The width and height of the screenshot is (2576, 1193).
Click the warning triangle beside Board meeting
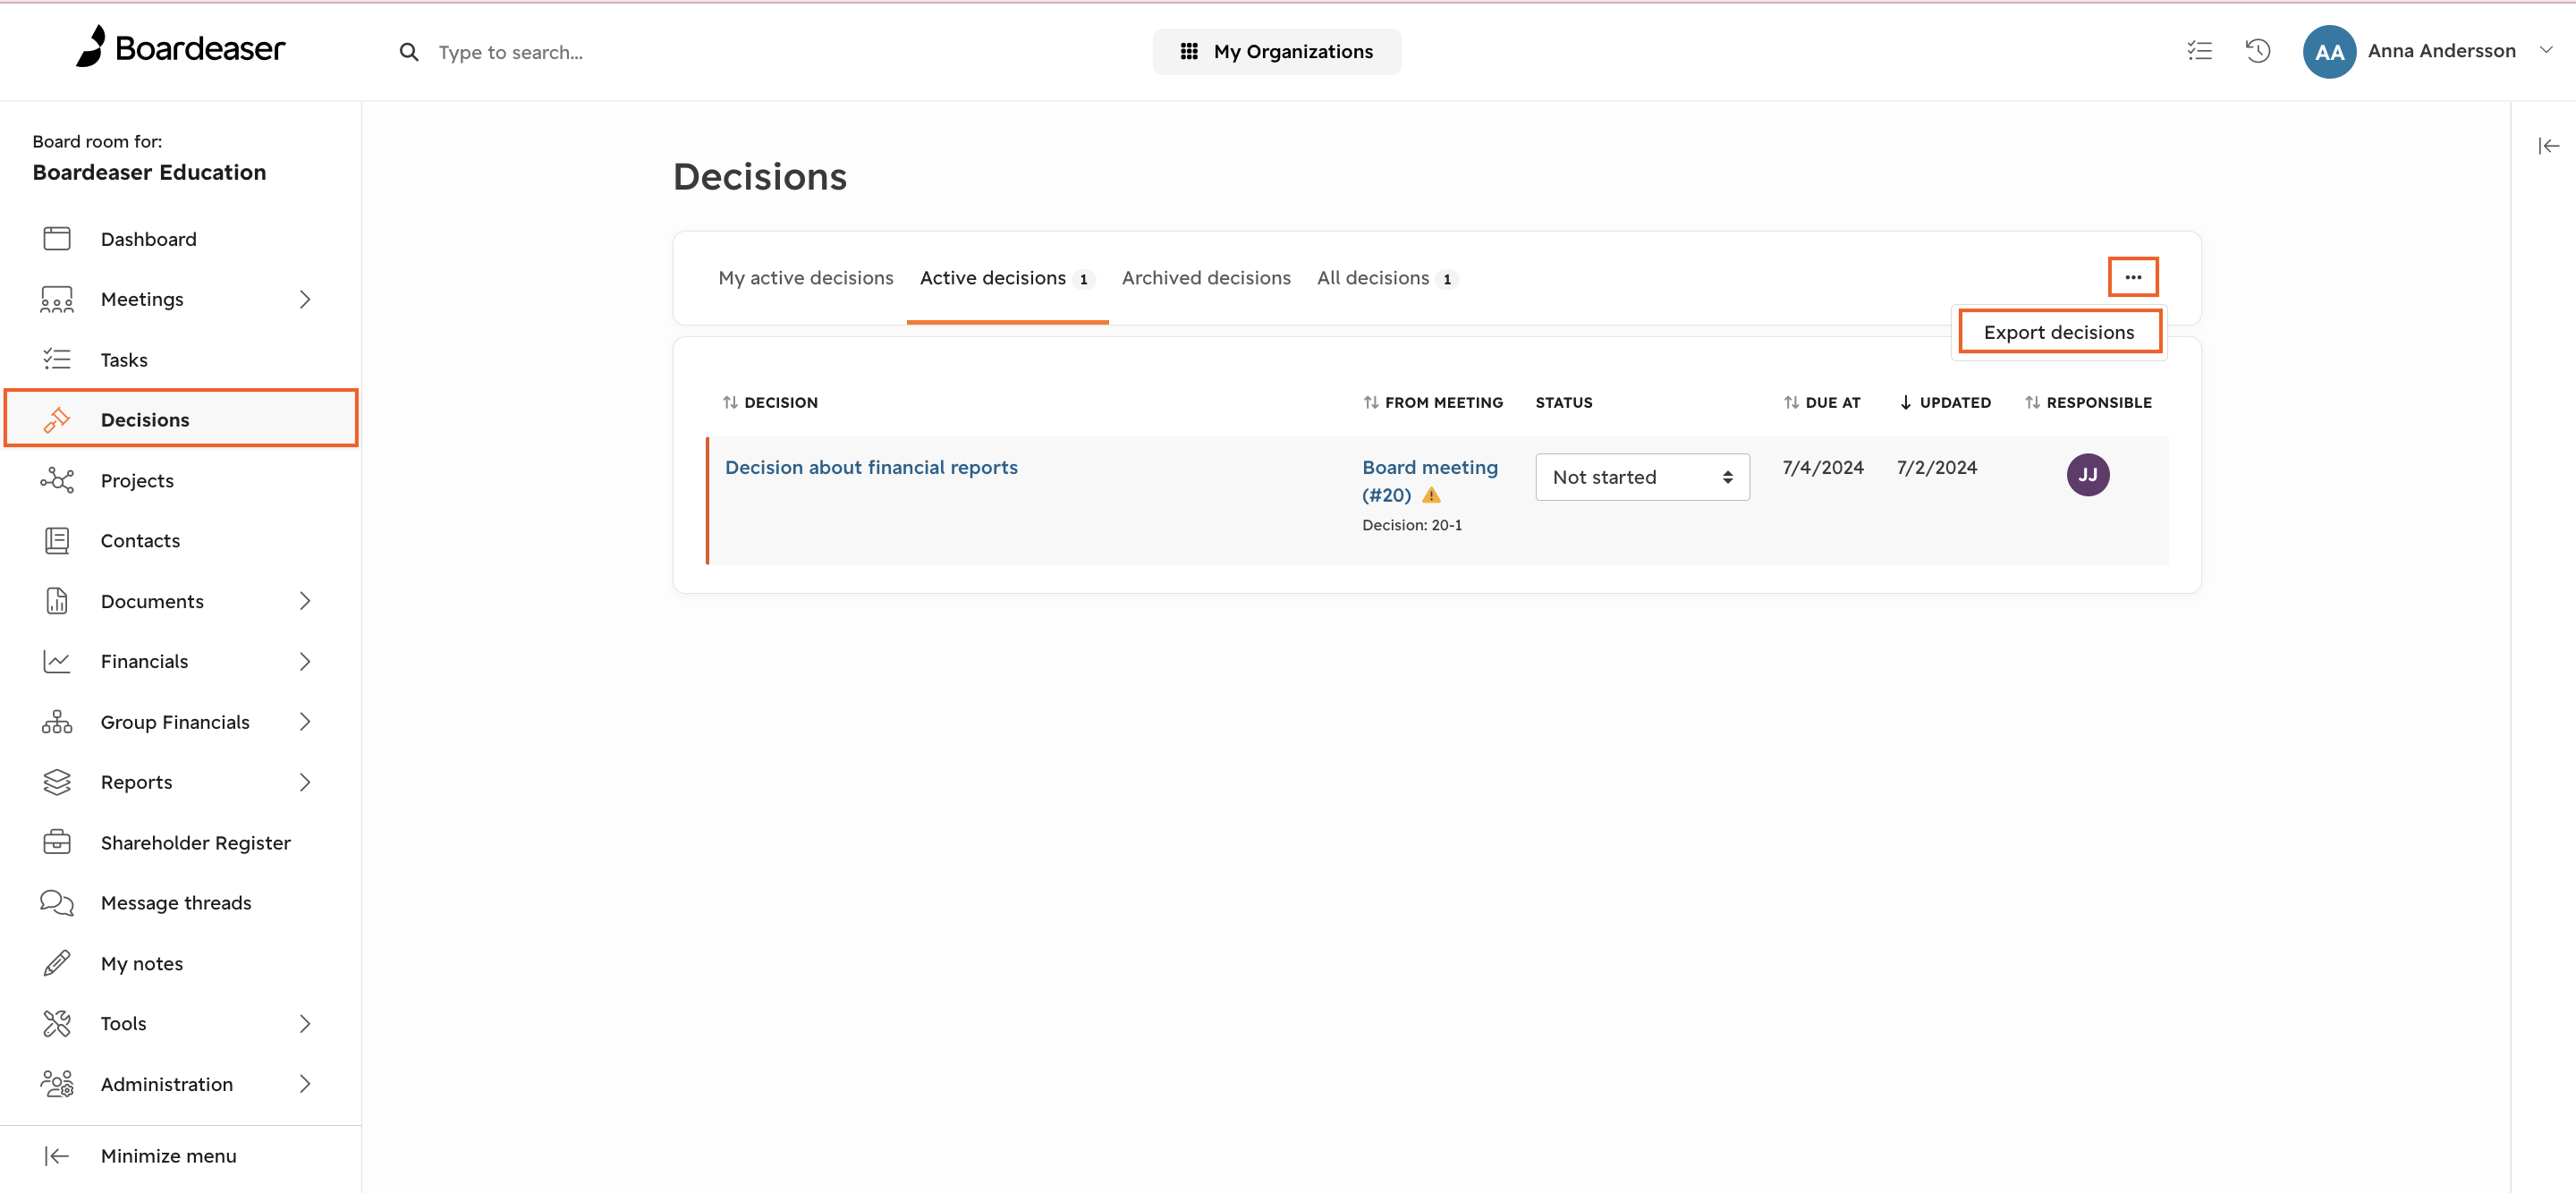(x=1431, y=495)
